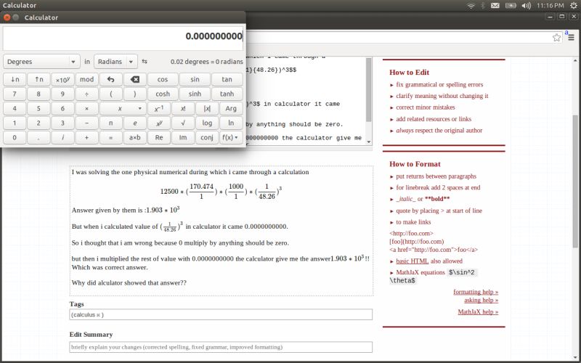Click the imaginary unit i button
This screenshot has height=363, width=581.
(62, 137)
